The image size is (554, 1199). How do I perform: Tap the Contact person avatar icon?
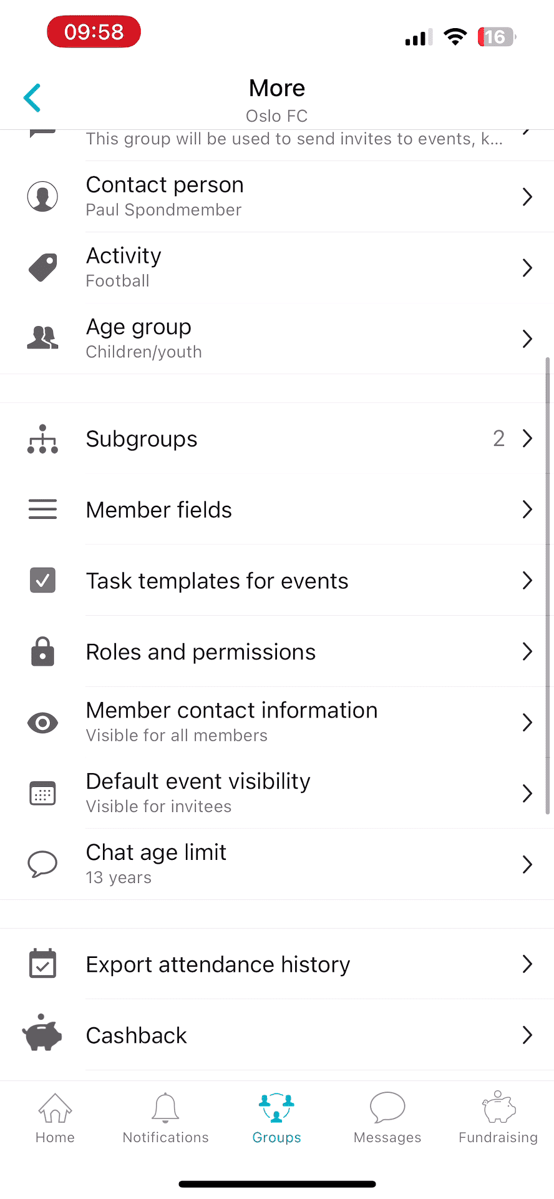coord(42,197)
